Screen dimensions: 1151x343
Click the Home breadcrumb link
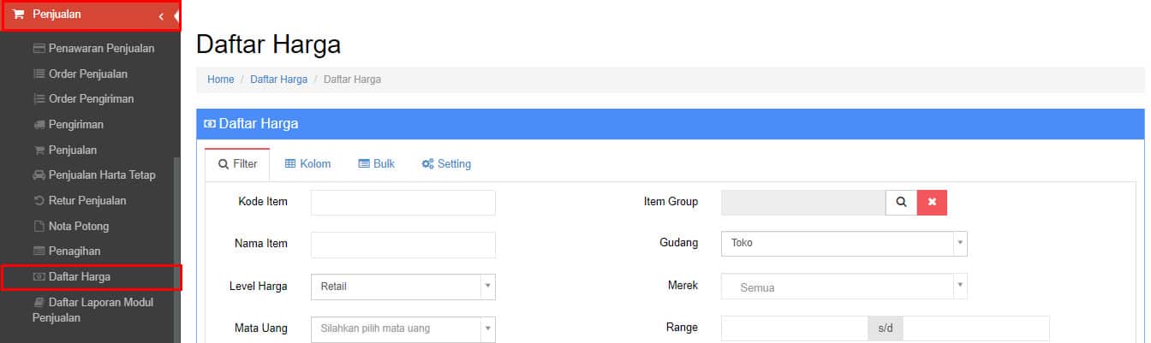(x=220, y=80)
